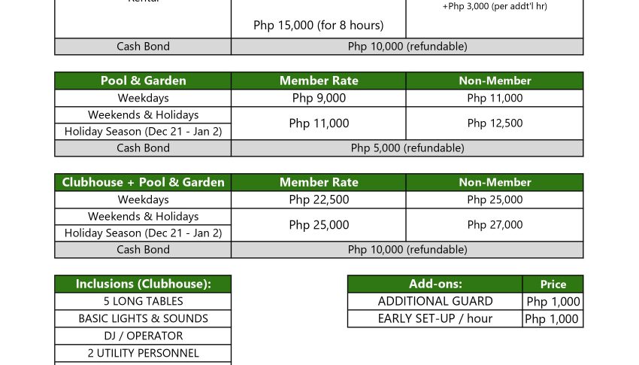The height and width of the screenshot is (365, 639).
Task: Click the "Pool & Garden" table header
Action: coord(143,81)
